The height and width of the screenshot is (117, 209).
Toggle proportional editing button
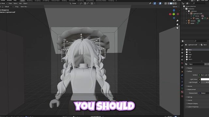click(92, 4)
